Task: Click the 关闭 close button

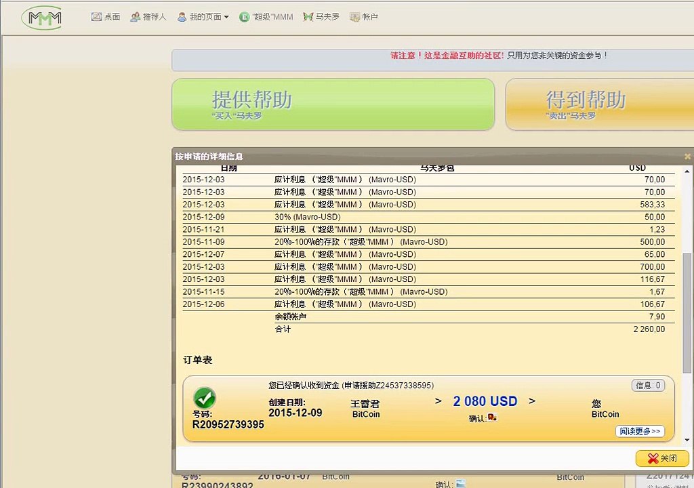Action: coord(662,458)
